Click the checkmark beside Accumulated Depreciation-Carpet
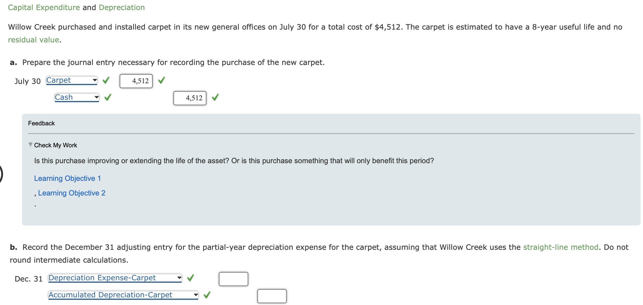 207,295
